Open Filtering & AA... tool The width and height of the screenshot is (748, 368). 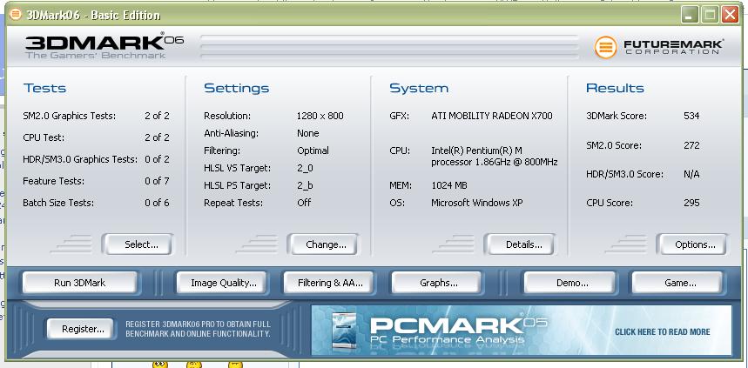coord(330,283)
